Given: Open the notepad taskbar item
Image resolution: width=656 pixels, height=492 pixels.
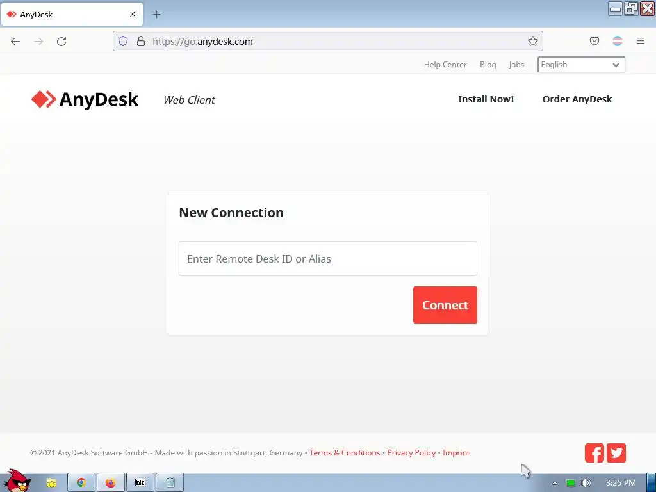Looking at the screenshot, I should [x=170, y=483].
